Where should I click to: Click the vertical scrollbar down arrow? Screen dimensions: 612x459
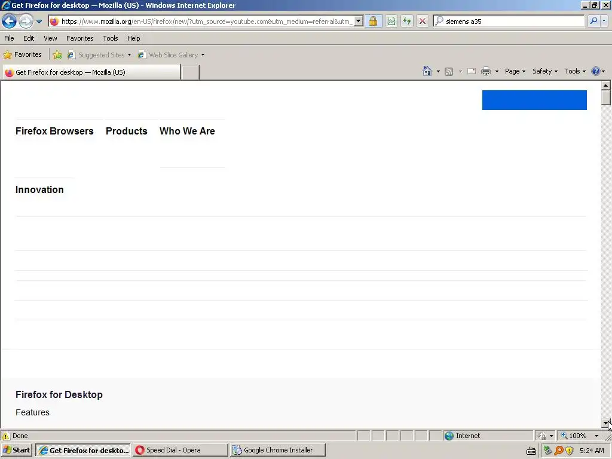pos(605,423)
